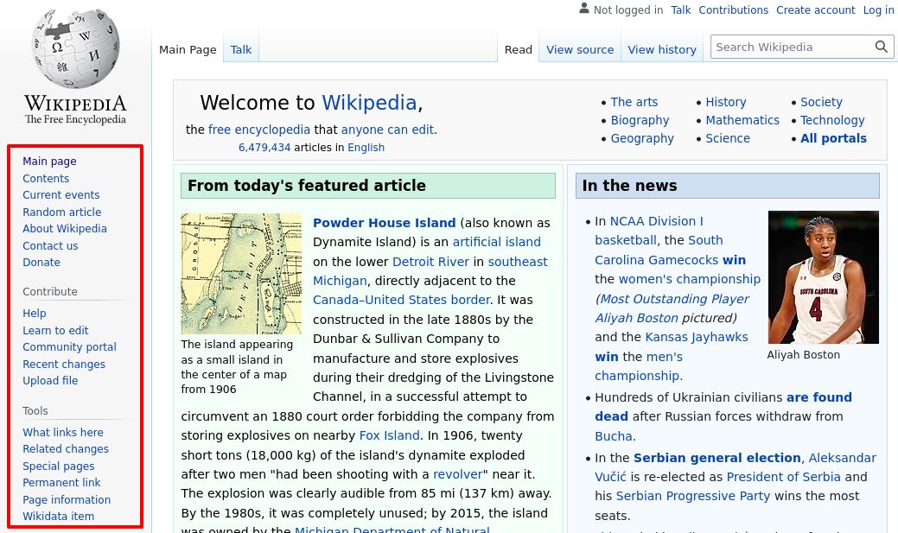Screen dimensions: 898x533
Task: Click Permanent link in Tools
Action: 61,483
